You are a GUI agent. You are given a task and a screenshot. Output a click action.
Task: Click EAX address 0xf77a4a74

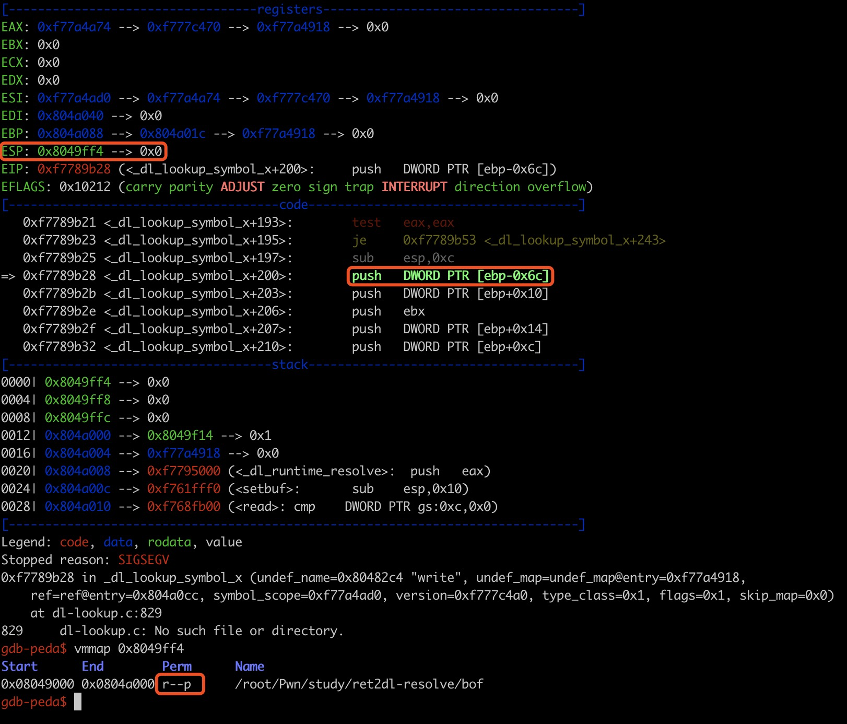(x=74, y=27)
